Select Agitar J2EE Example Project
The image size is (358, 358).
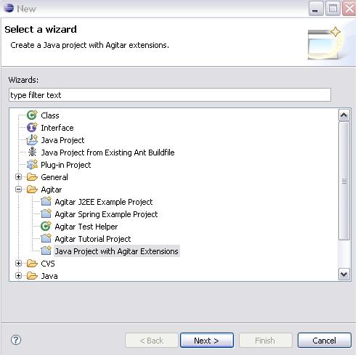tap(104, 202)
